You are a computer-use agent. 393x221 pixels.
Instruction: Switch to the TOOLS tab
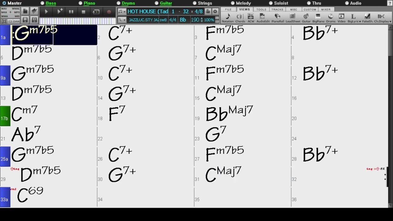tap(261, 10)
